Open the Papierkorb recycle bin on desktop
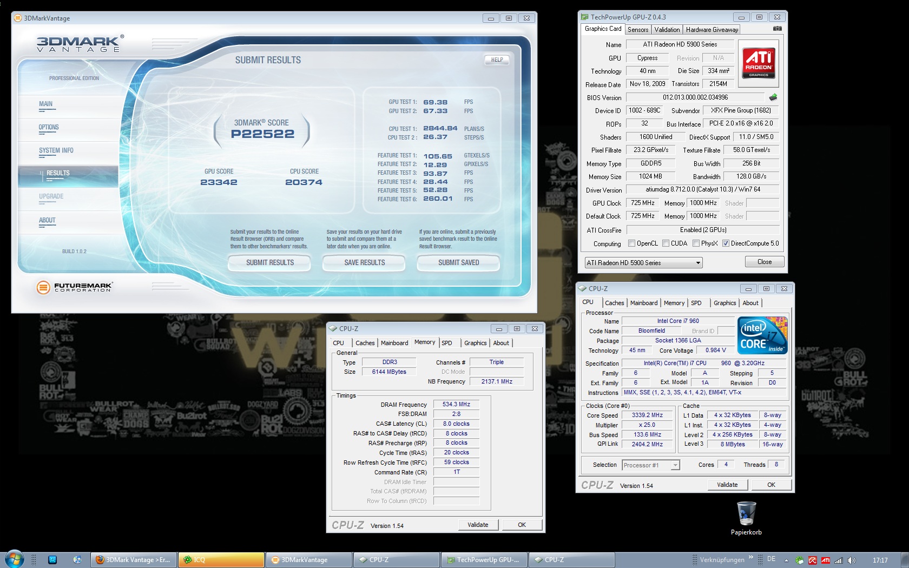Viewport: 909px width, 568px height. (746, 518)
